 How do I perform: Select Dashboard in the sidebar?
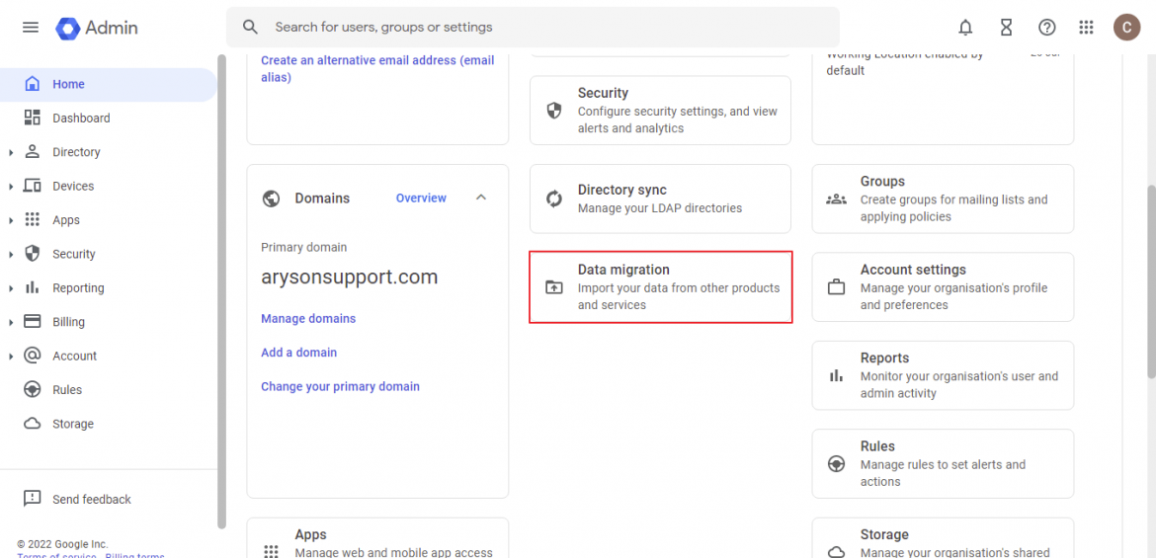(x=81, y=119)
